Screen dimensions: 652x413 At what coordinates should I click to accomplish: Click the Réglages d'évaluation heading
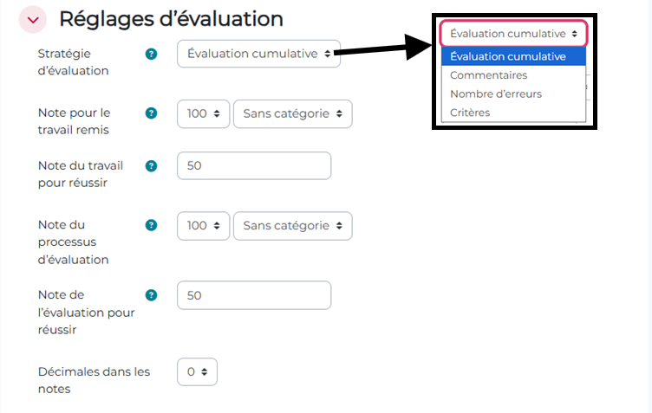(x=171, y=19)
